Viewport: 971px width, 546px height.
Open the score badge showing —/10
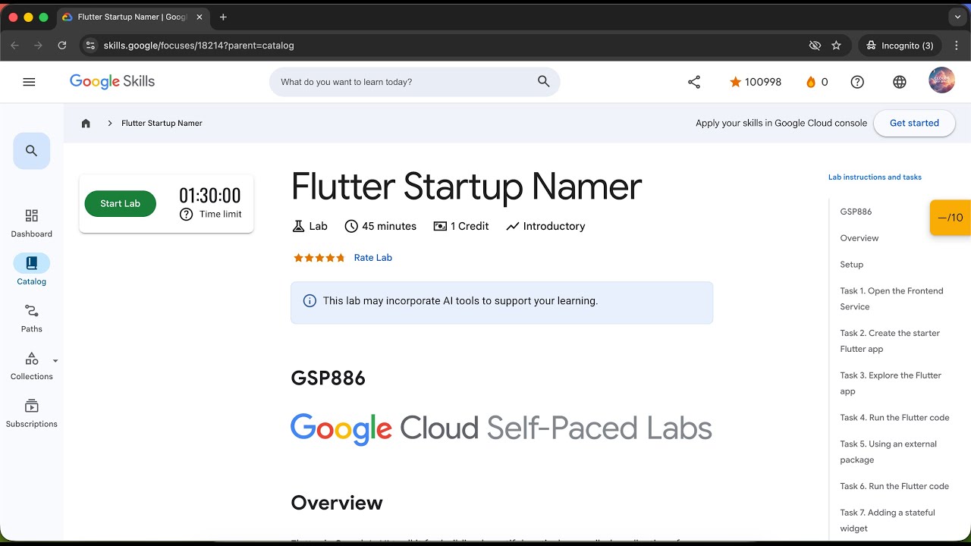click(x=951, y=218)
